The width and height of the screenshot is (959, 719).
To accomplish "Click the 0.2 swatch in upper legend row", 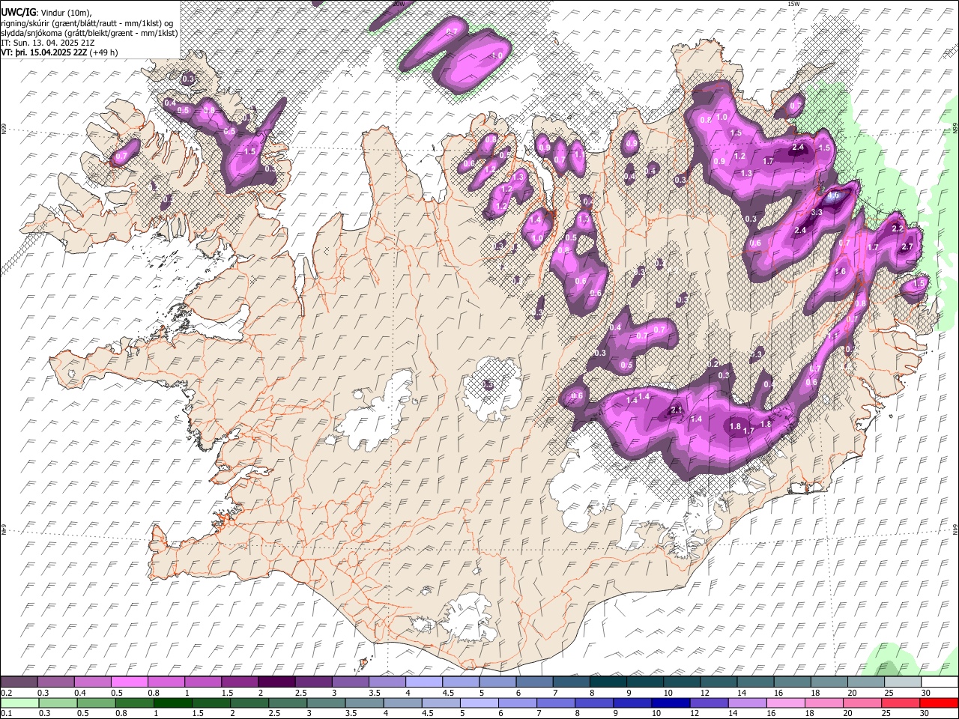I will click(x=19, y=682).
